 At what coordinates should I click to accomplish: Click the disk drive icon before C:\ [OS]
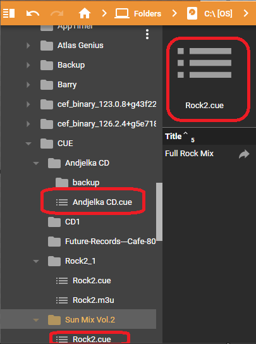click(x=192, y=14)
